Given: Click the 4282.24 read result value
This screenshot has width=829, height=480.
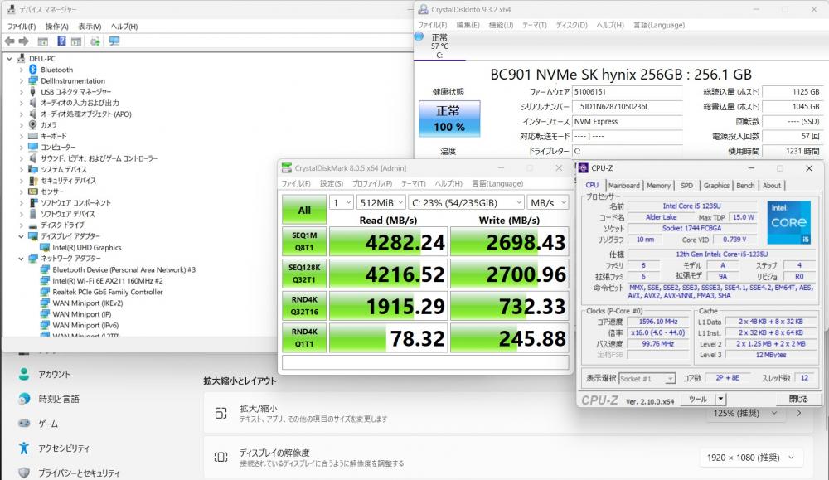Looking at the screenshot, I should (388, 241).
